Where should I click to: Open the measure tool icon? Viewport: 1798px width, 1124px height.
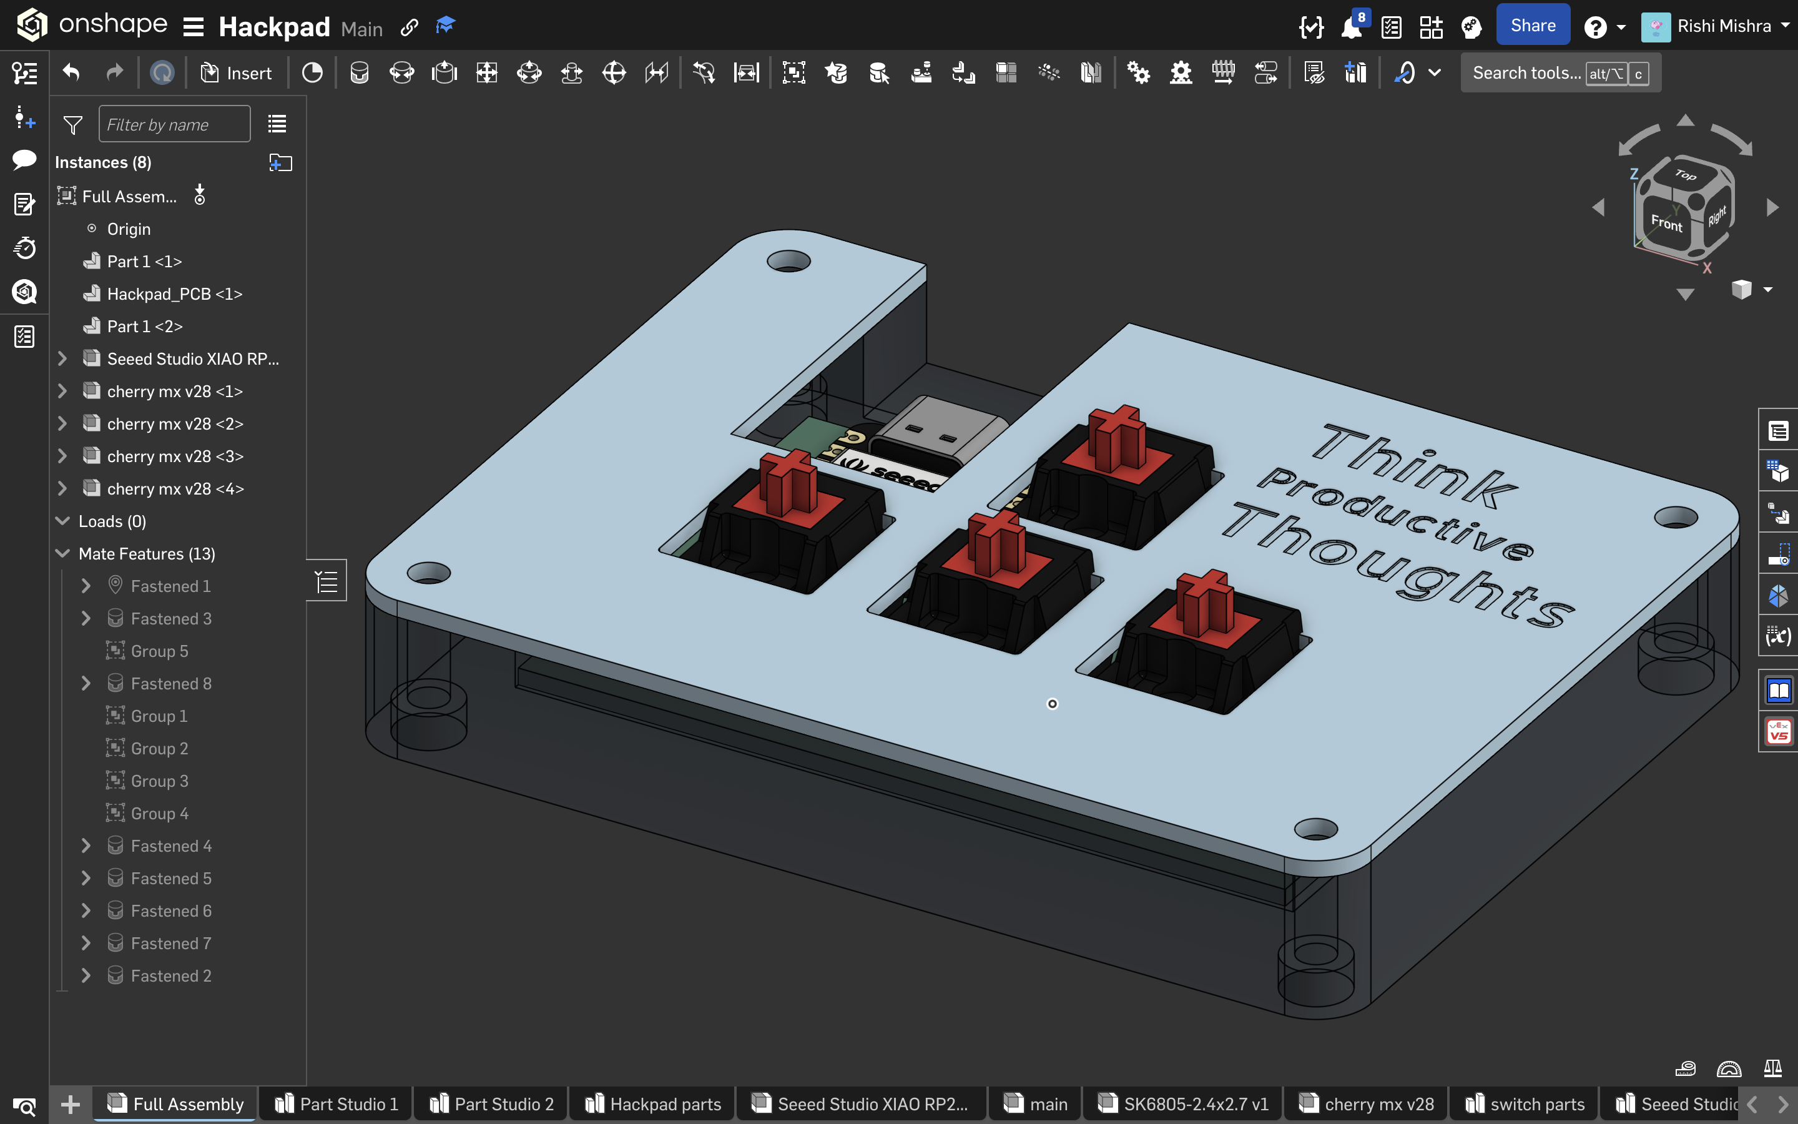tap(1685, 1068)
